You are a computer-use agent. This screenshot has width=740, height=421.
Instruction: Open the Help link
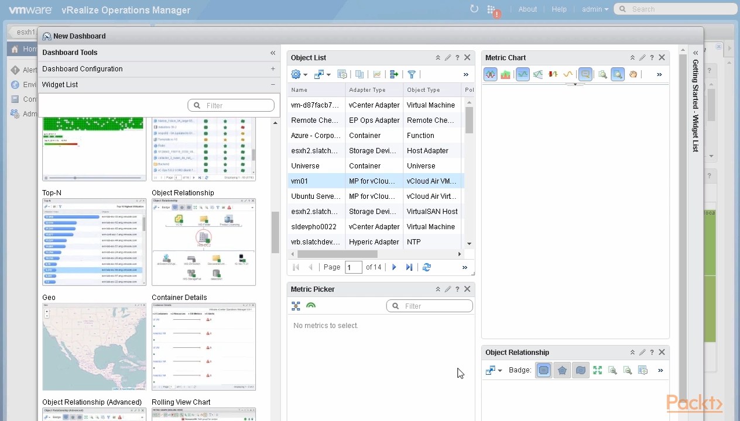click(x=559, y=9)
